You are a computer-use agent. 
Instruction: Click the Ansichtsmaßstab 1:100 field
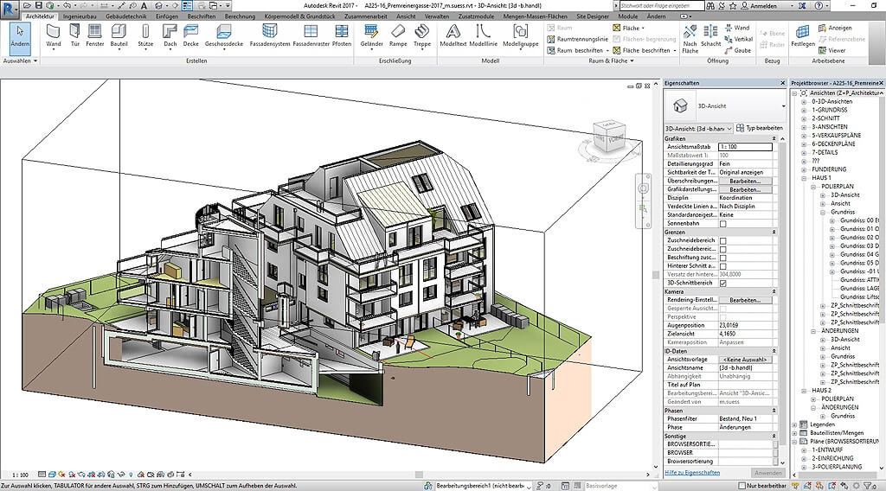(745, 147)
